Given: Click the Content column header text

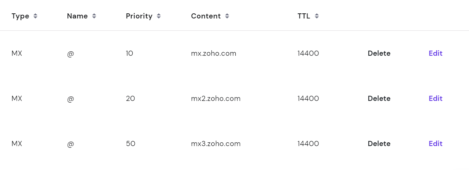Looking at the screenshot, I should 206,16.
